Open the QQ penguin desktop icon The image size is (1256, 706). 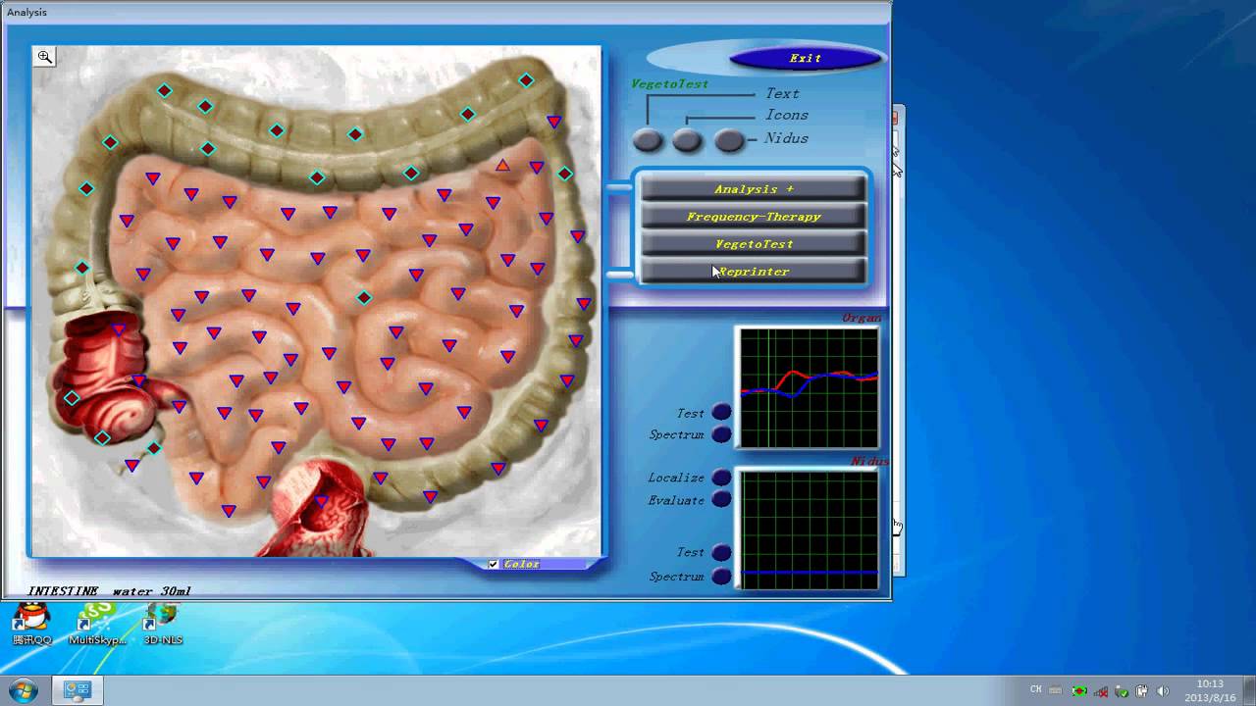pyautogui.click(x=31, y=623)
